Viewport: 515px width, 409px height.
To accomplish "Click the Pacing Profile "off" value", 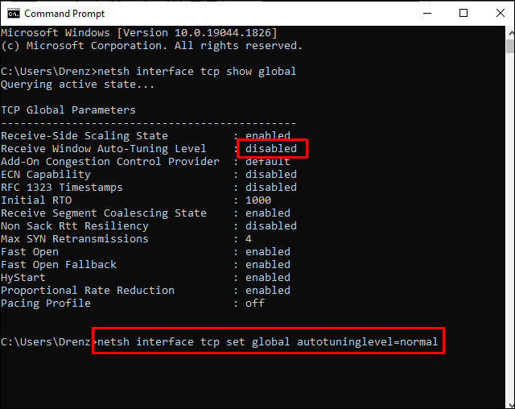I will click(x=255, y=304).
